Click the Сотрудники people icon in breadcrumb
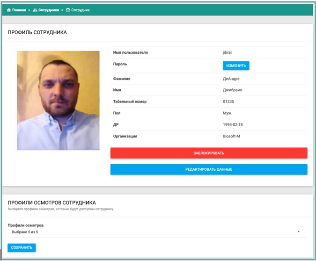Screen dimensions: 316x261 click(x=35, y=10)
